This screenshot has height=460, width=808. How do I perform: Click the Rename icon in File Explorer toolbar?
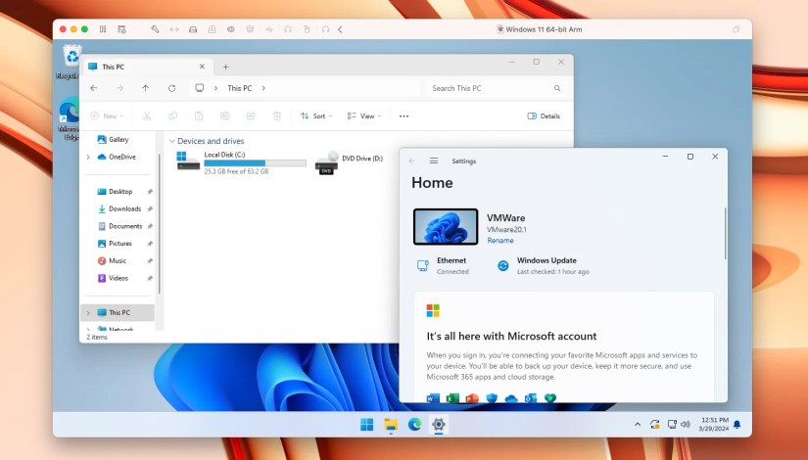pyautogui.click(x=224, y=115)
